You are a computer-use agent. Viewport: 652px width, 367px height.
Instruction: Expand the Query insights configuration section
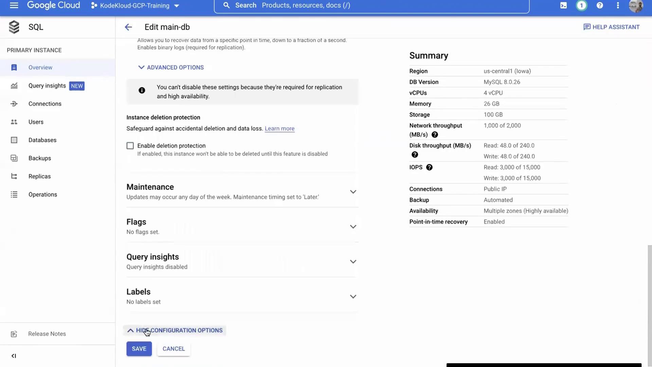[x=353, y=262]
